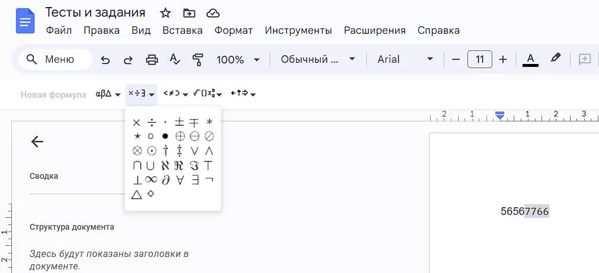Insert the multiplication sign ×

(136, 123)
